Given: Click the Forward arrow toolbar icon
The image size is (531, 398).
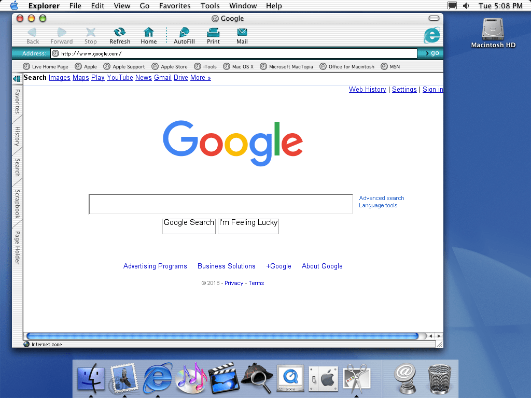Looking at the screenshot, I should point(62,33).
